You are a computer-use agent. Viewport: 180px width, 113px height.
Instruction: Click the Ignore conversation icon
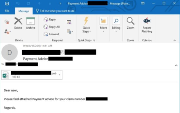[x=7, y=22]
